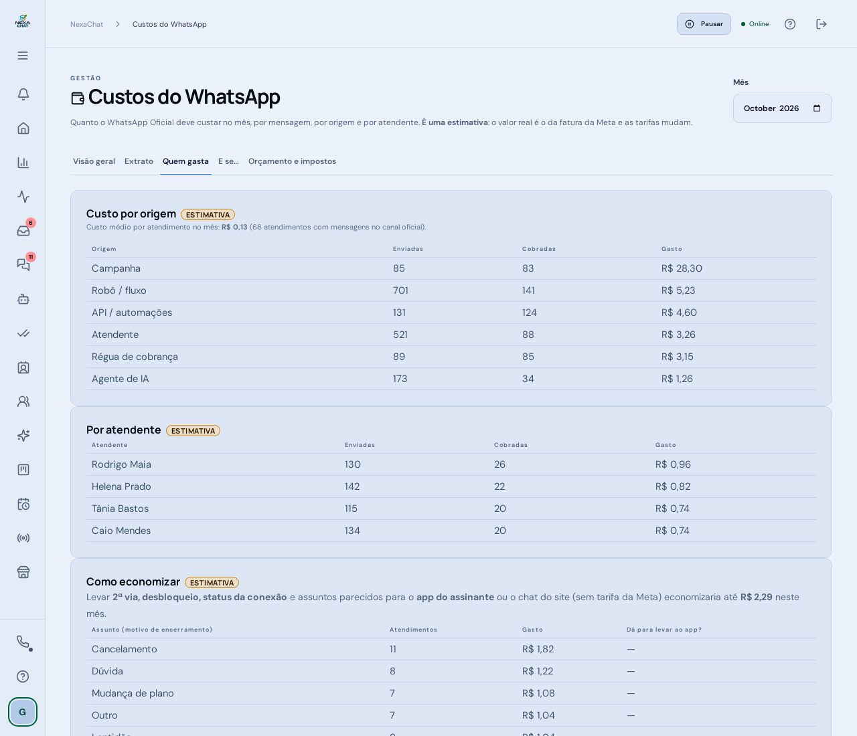Click the logout icon in top bar
The width and height of the screenshot is (857, 736).
click(x=822, y=24)
